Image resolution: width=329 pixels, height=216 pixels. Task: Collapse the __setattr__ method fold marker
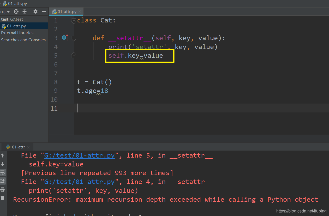pos(74,38)
